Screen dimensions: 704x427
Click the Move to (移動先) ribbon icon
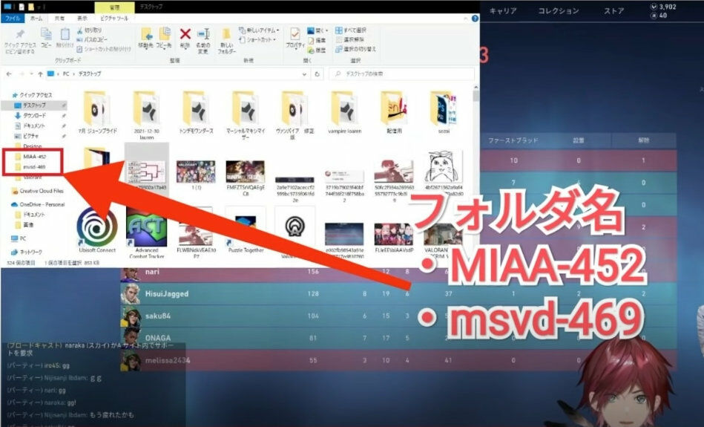tap(146, 37)
